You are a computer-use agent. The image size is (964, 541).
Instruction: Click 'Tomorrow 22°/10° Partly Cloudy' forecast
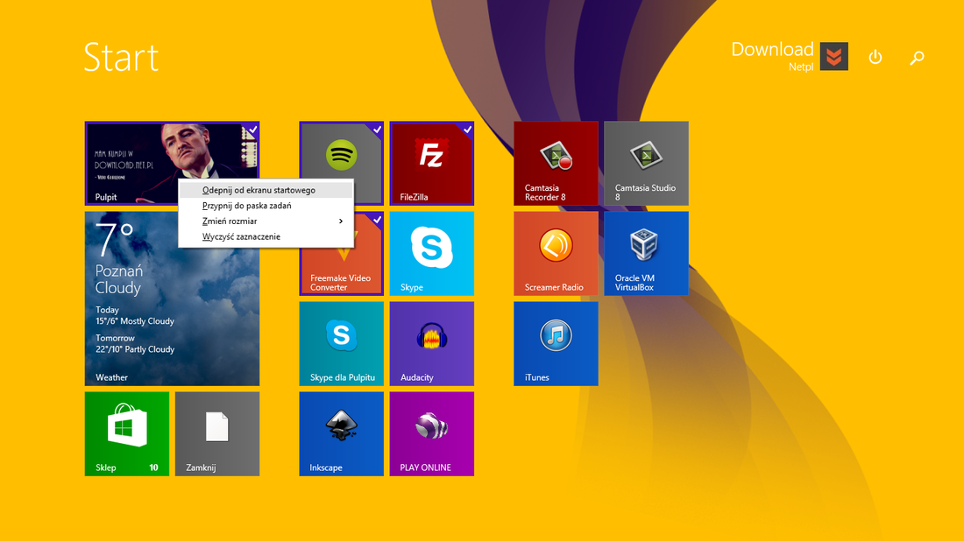(x=135, y=344)
